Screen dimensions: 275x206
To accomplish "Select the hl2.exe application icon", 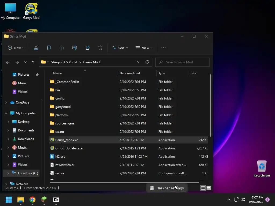I will click(52, 156).
